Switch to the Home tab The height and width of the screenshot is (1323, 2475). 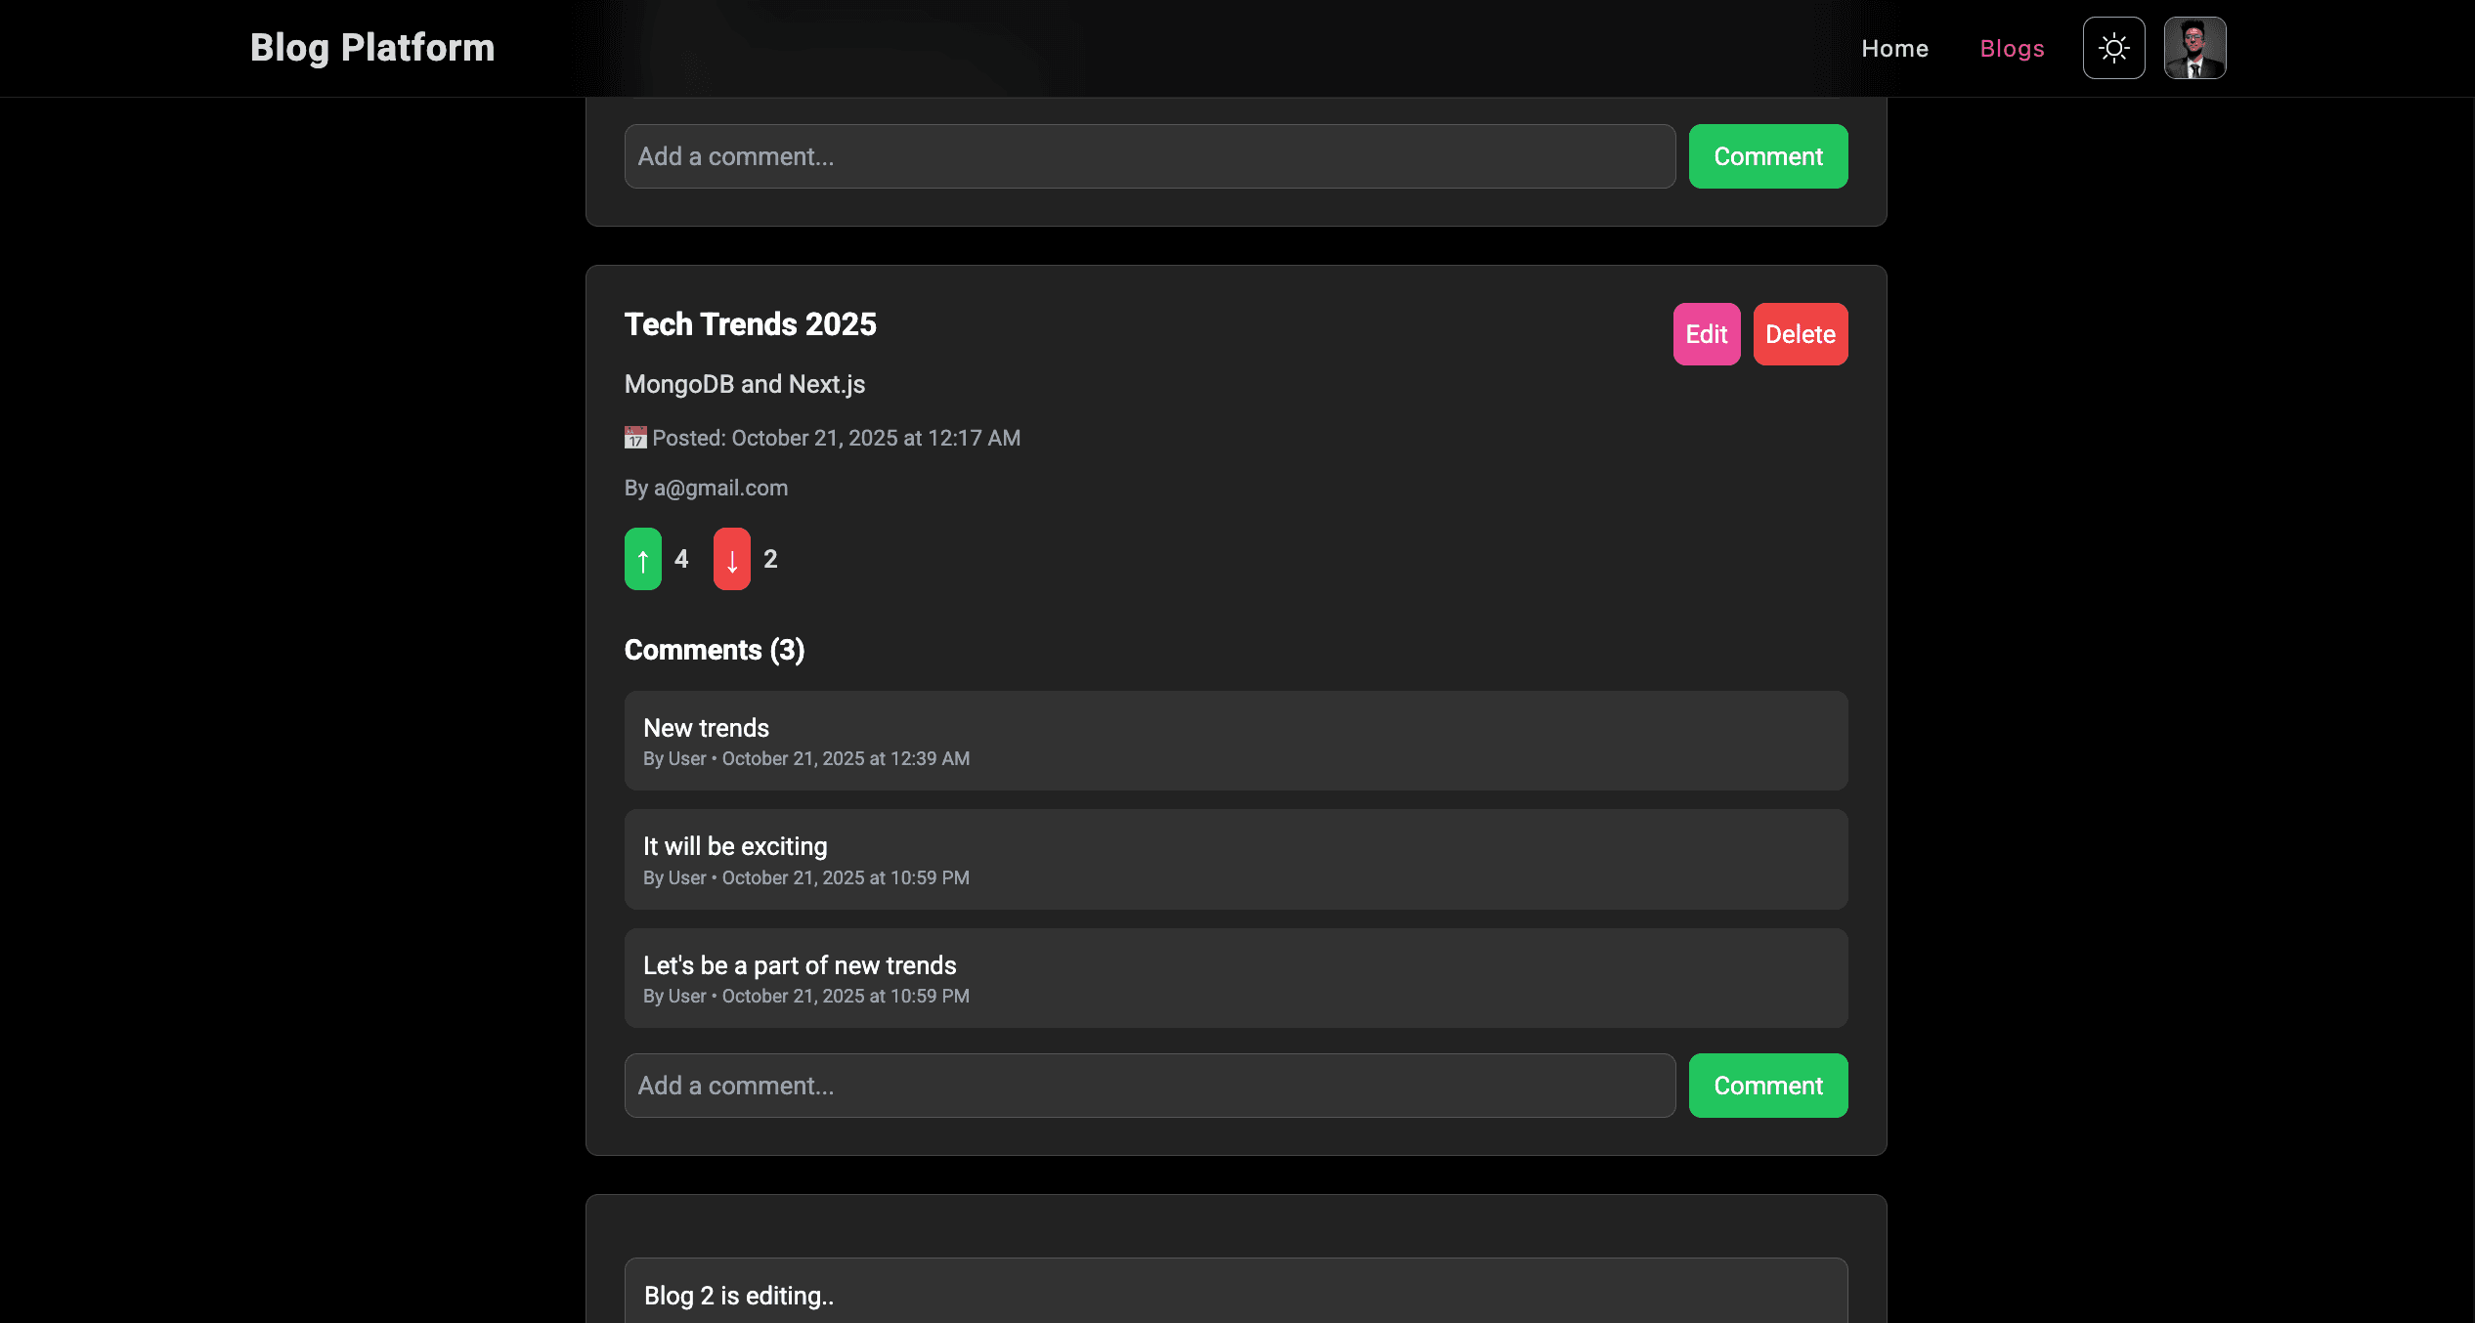(x=1894, y=48)
